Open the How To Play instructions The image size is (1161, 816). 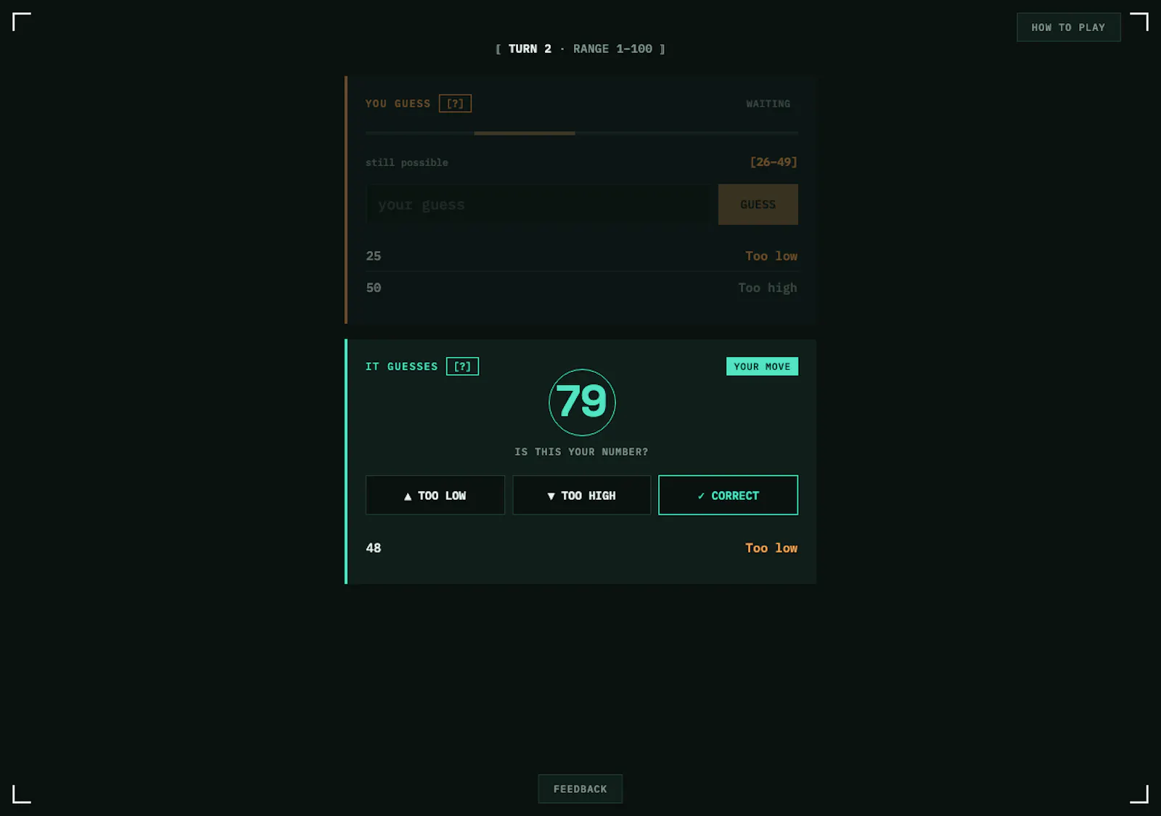1068,27
